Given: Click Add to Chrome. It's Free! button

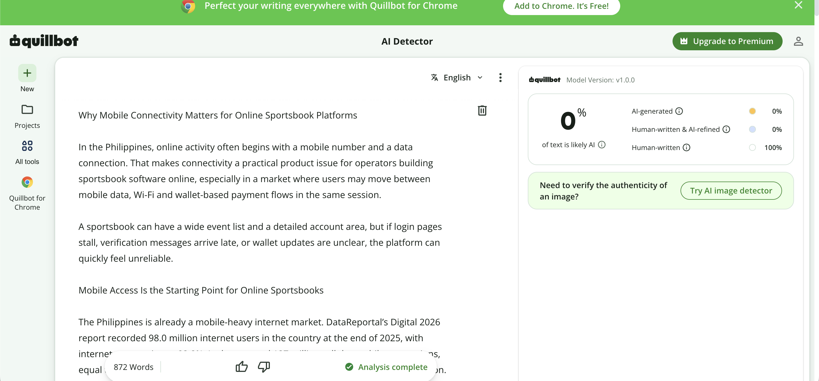Looking at the screenshot, I should click(x=561, y=6).
